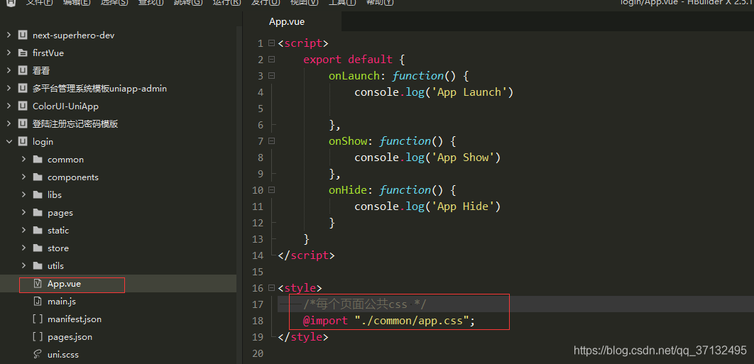Toggle the style block fold at line 16

coord(271,288)
